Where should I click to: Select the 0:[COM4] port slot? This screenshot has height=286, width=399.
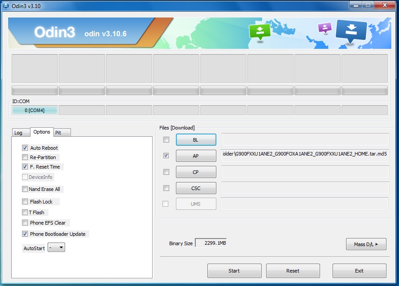point(35,110)
